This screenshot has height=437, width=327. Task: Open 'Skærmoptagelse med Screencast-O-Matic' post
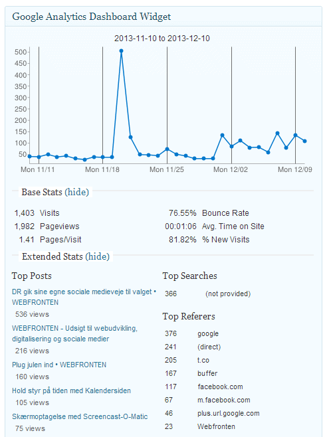(80, 416)
